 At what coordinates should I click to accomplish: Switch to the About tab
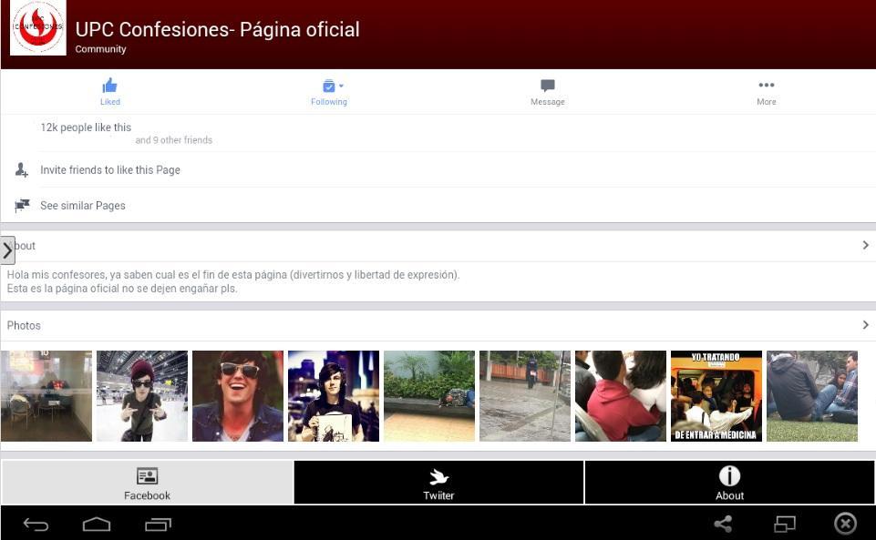729,483
